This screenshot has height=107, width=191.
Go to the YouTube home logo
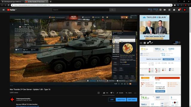coord(11,10)
